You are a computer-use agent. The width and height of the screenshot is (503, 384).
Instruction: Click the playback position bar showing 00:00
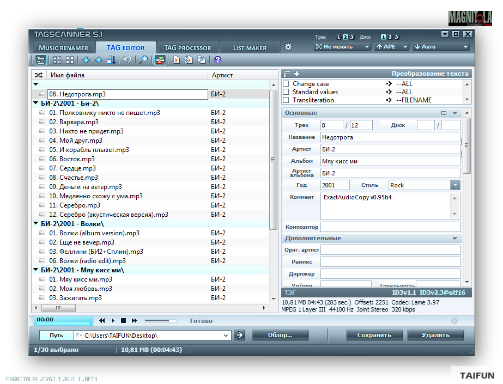coord(64,320)
